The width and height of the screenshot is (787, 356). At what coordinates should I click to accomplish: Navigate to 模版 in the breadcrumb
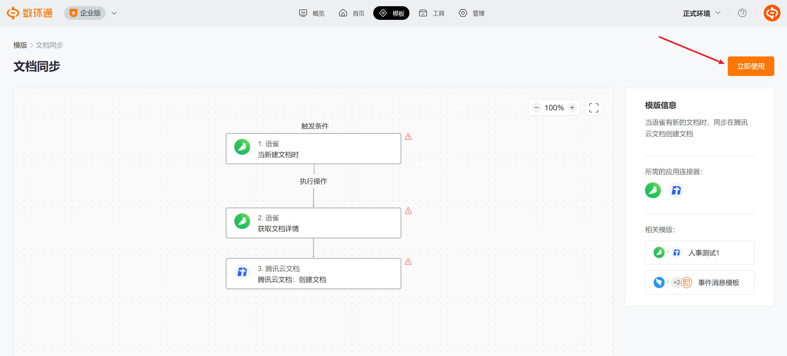pos(20,45)
